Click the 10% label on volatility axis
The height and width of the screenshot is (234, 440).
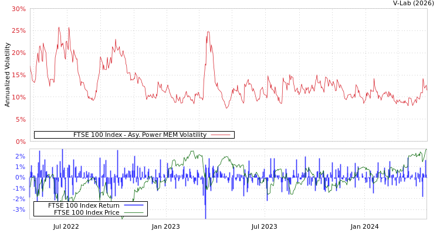click(x=18, y=97)
